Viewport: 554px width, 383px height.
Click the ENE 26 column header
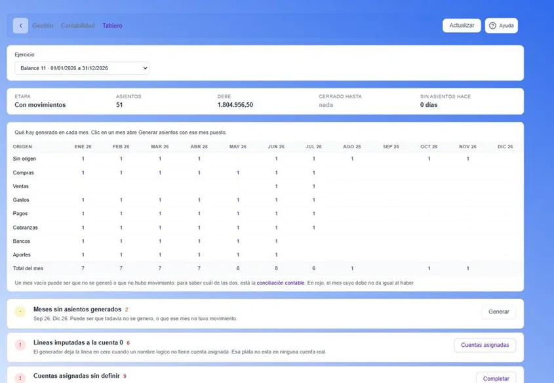click(83, 147)
